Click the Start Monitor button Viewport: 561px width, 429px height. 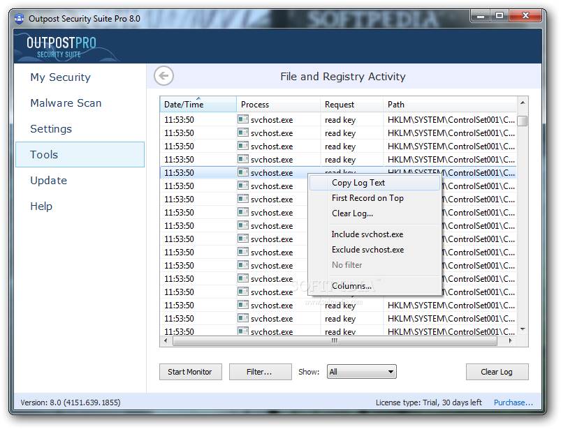pos(190,372)
